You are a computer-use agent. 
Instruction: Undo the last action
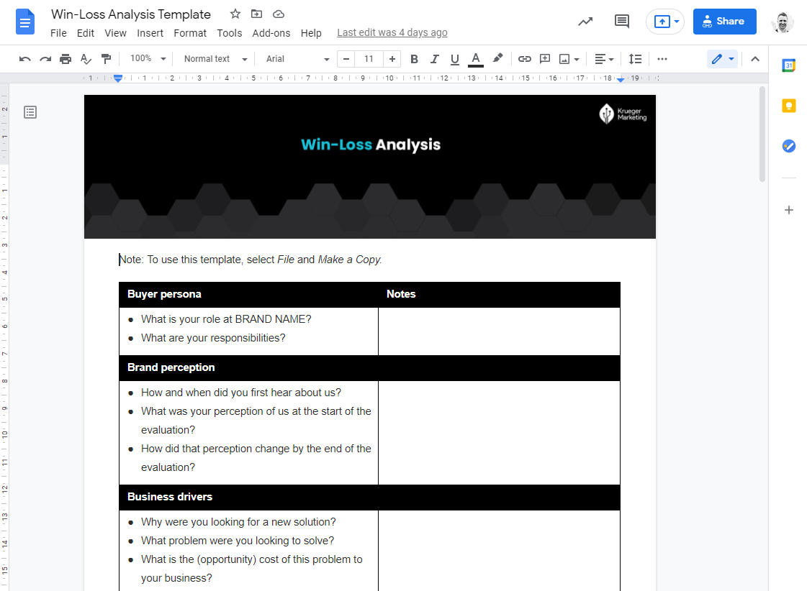(x=24, y=59)
